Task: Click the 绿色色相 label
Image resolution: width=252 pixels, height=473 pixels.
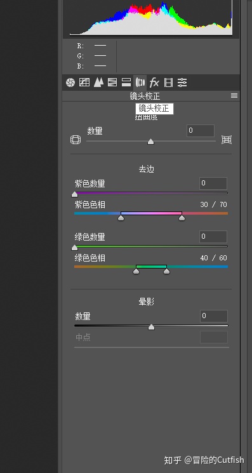Action: click(x=90, y=258)
